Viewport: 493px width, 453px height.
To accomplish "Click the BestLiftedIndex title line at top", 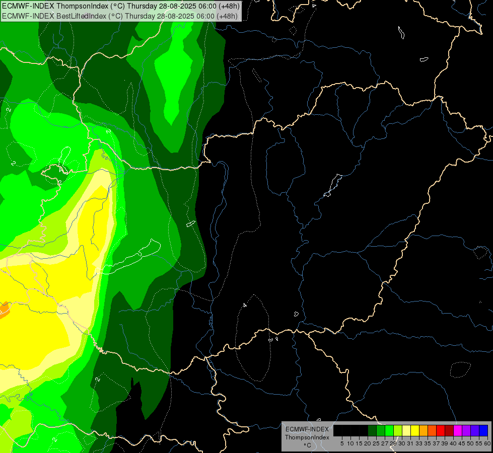I will pyautogui.click(x=120, y=16).
